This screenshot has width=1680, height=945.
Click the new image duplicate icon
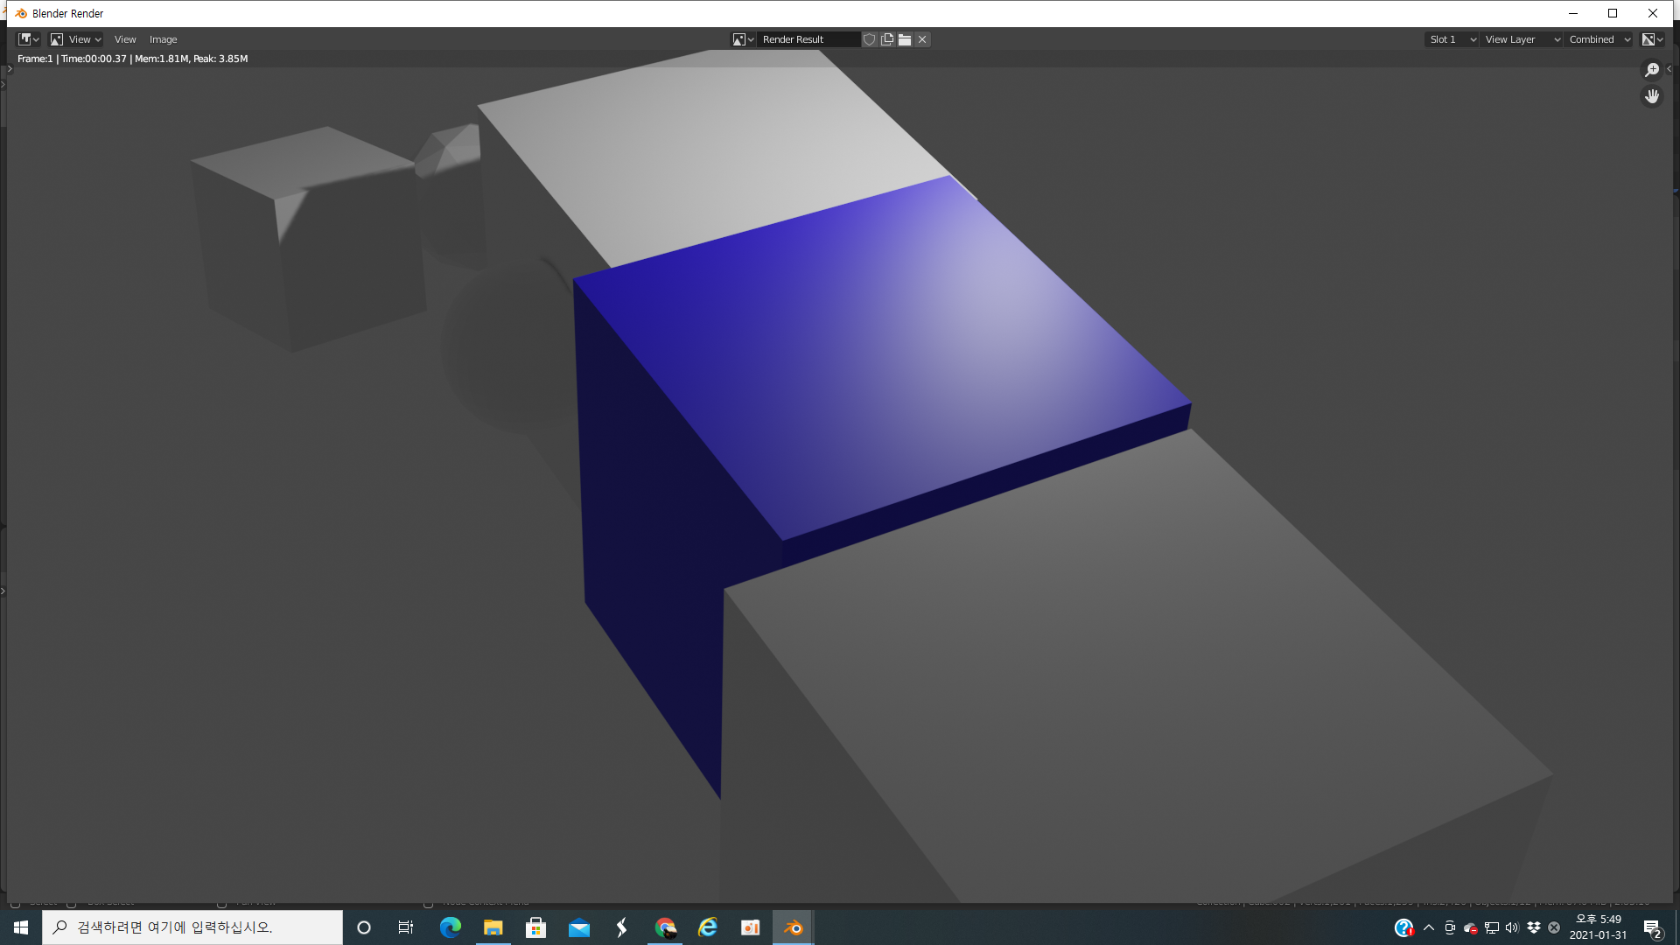click(887, 39)
